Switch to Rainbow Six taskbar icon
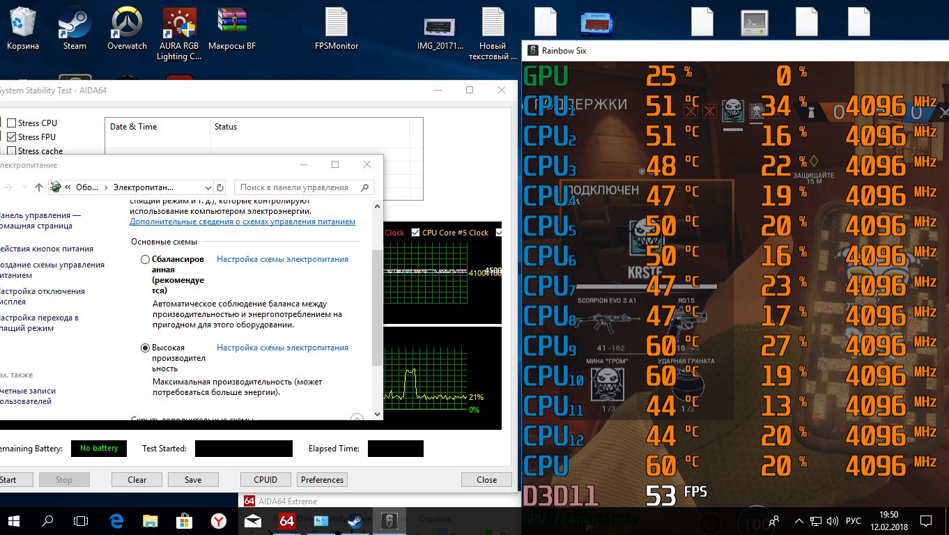Image resolution: width=949 pixels, height=535 pixels. [389, 520]
